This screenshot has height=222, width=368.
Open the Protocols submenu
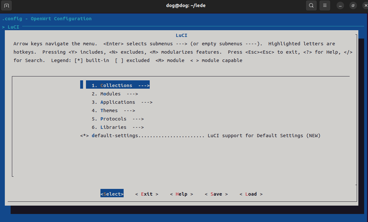click(118, 119)
